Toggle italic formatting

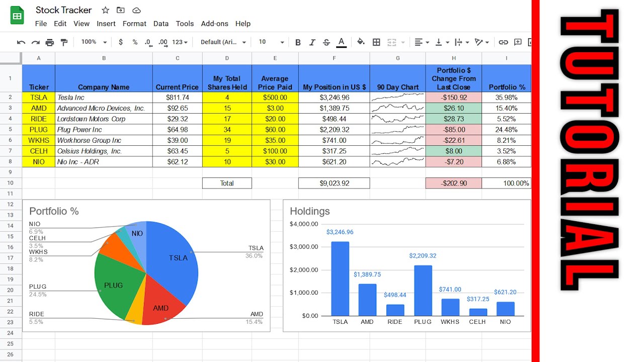click(x=312, y=42)
